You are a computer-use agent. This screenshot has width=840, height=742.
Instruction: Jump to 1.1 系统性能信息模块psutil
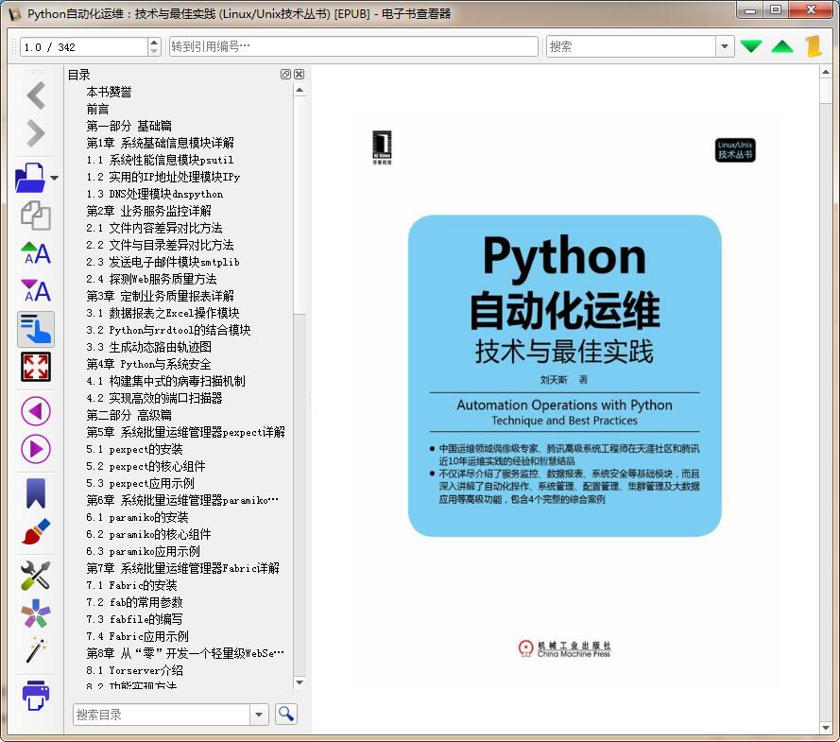161,160
